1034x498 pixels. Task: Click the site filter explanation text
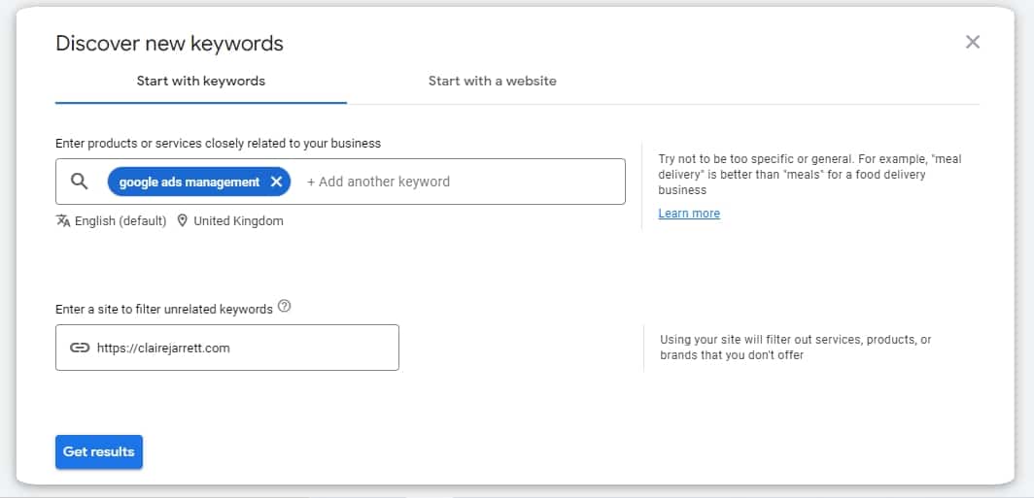coord(795,348)
